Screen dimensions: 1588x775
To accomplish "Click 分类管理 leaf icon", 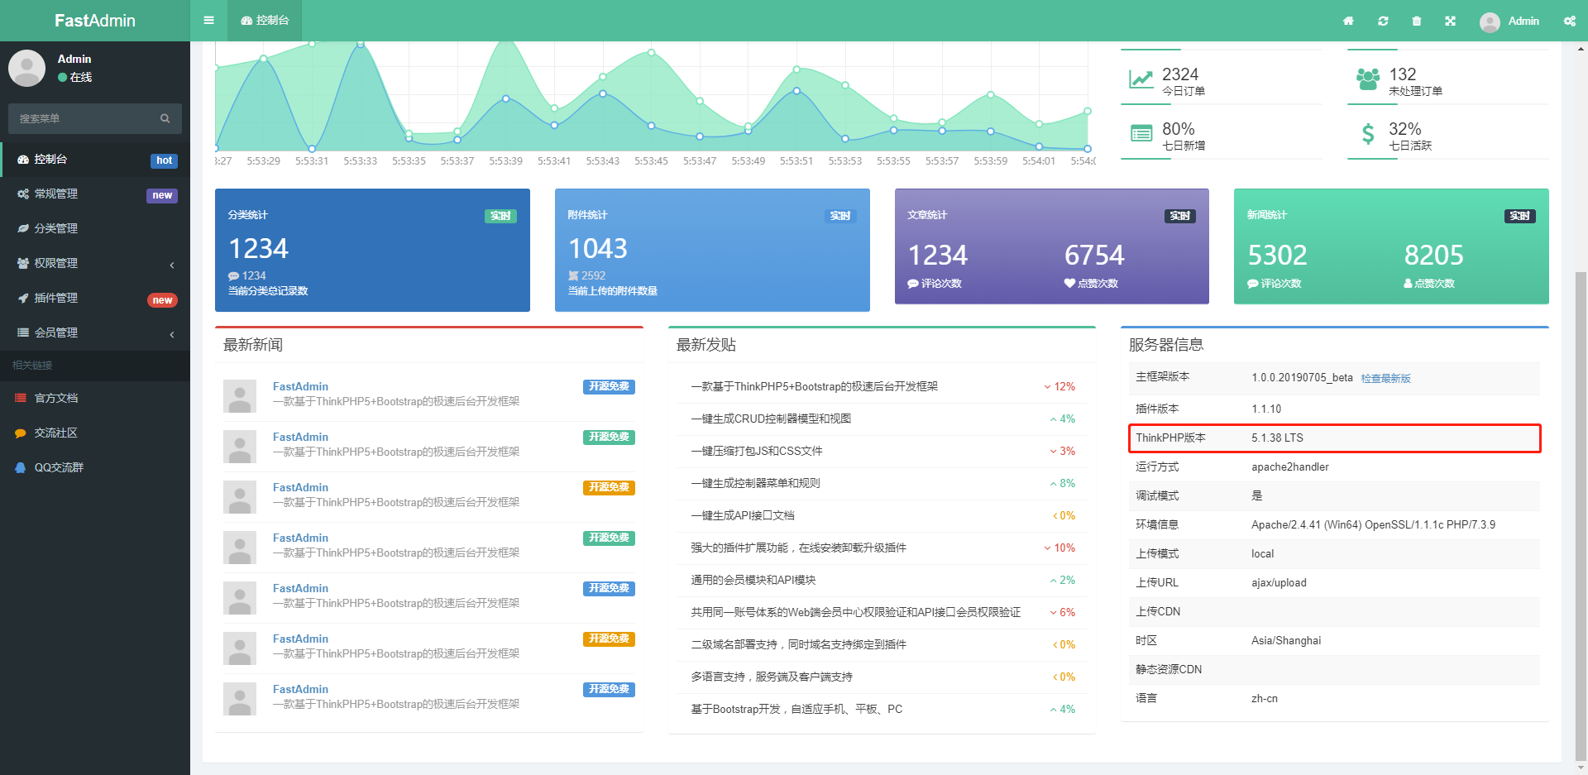I will click(22, 228).
